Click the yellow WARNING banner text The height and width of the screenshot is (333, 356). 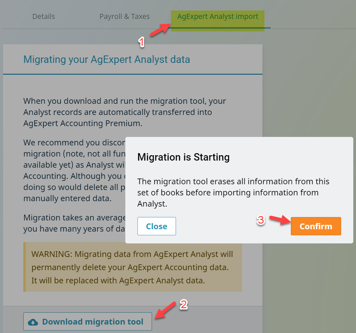[x=132, y=267]
